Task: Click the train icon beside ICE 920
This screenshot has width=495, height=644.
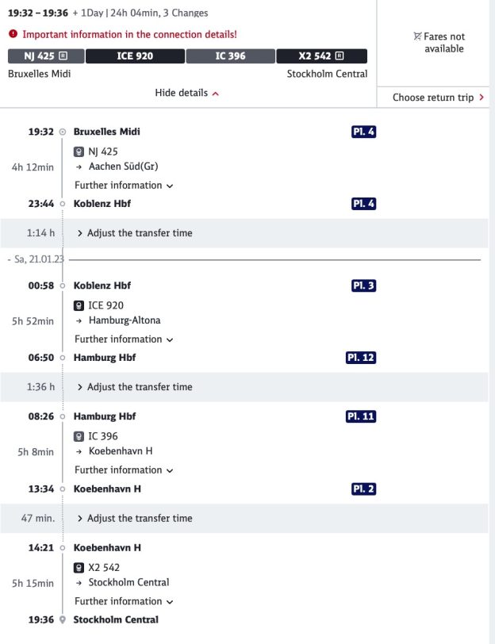Action: [79, 305]
